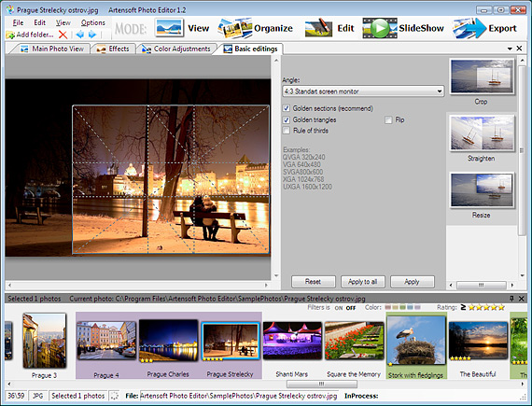Enable the Flip checkbox
The width and height of the screenshot is (532, 406).
point(388,119)
